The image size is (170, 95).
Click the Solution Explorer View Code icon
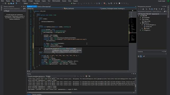click(x=159, y=9)
